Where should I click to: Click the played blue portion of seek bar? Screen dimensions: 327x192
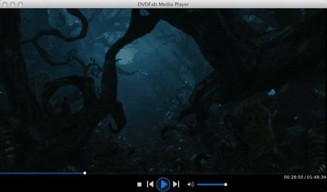(x=42, y=173)
